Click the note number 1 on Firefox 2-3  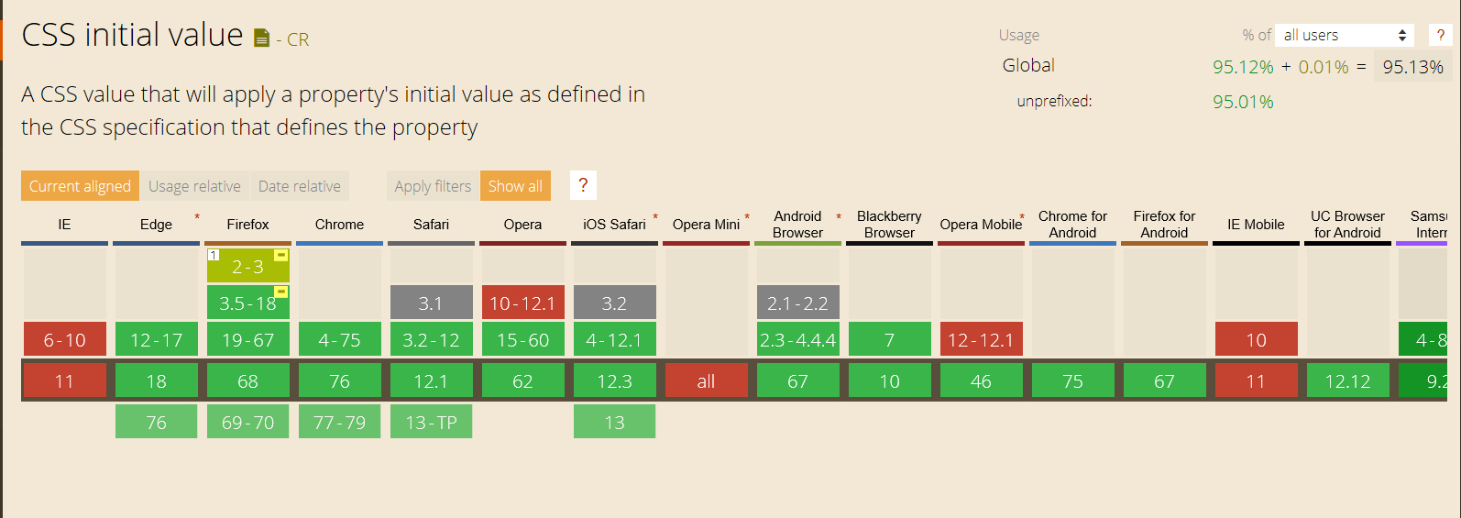pyautogui.click(x=214, y=255)
